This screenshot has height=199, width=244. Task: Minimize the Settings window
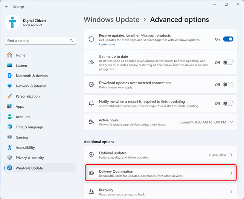214,5
